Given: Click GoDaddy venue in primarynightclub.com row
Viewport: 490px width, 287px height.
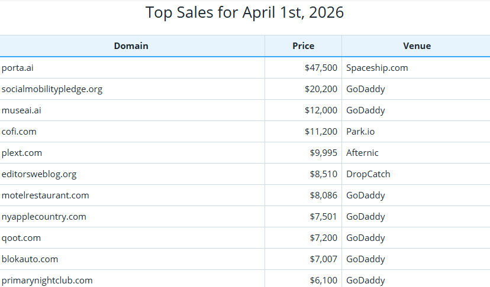Looking at the screenshot, I should click(416, 279).
